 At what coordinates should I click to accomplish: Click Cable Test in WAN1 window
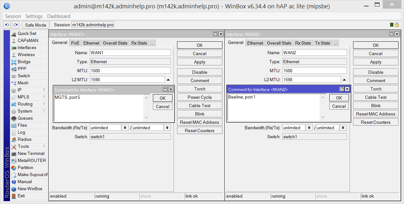200,106
